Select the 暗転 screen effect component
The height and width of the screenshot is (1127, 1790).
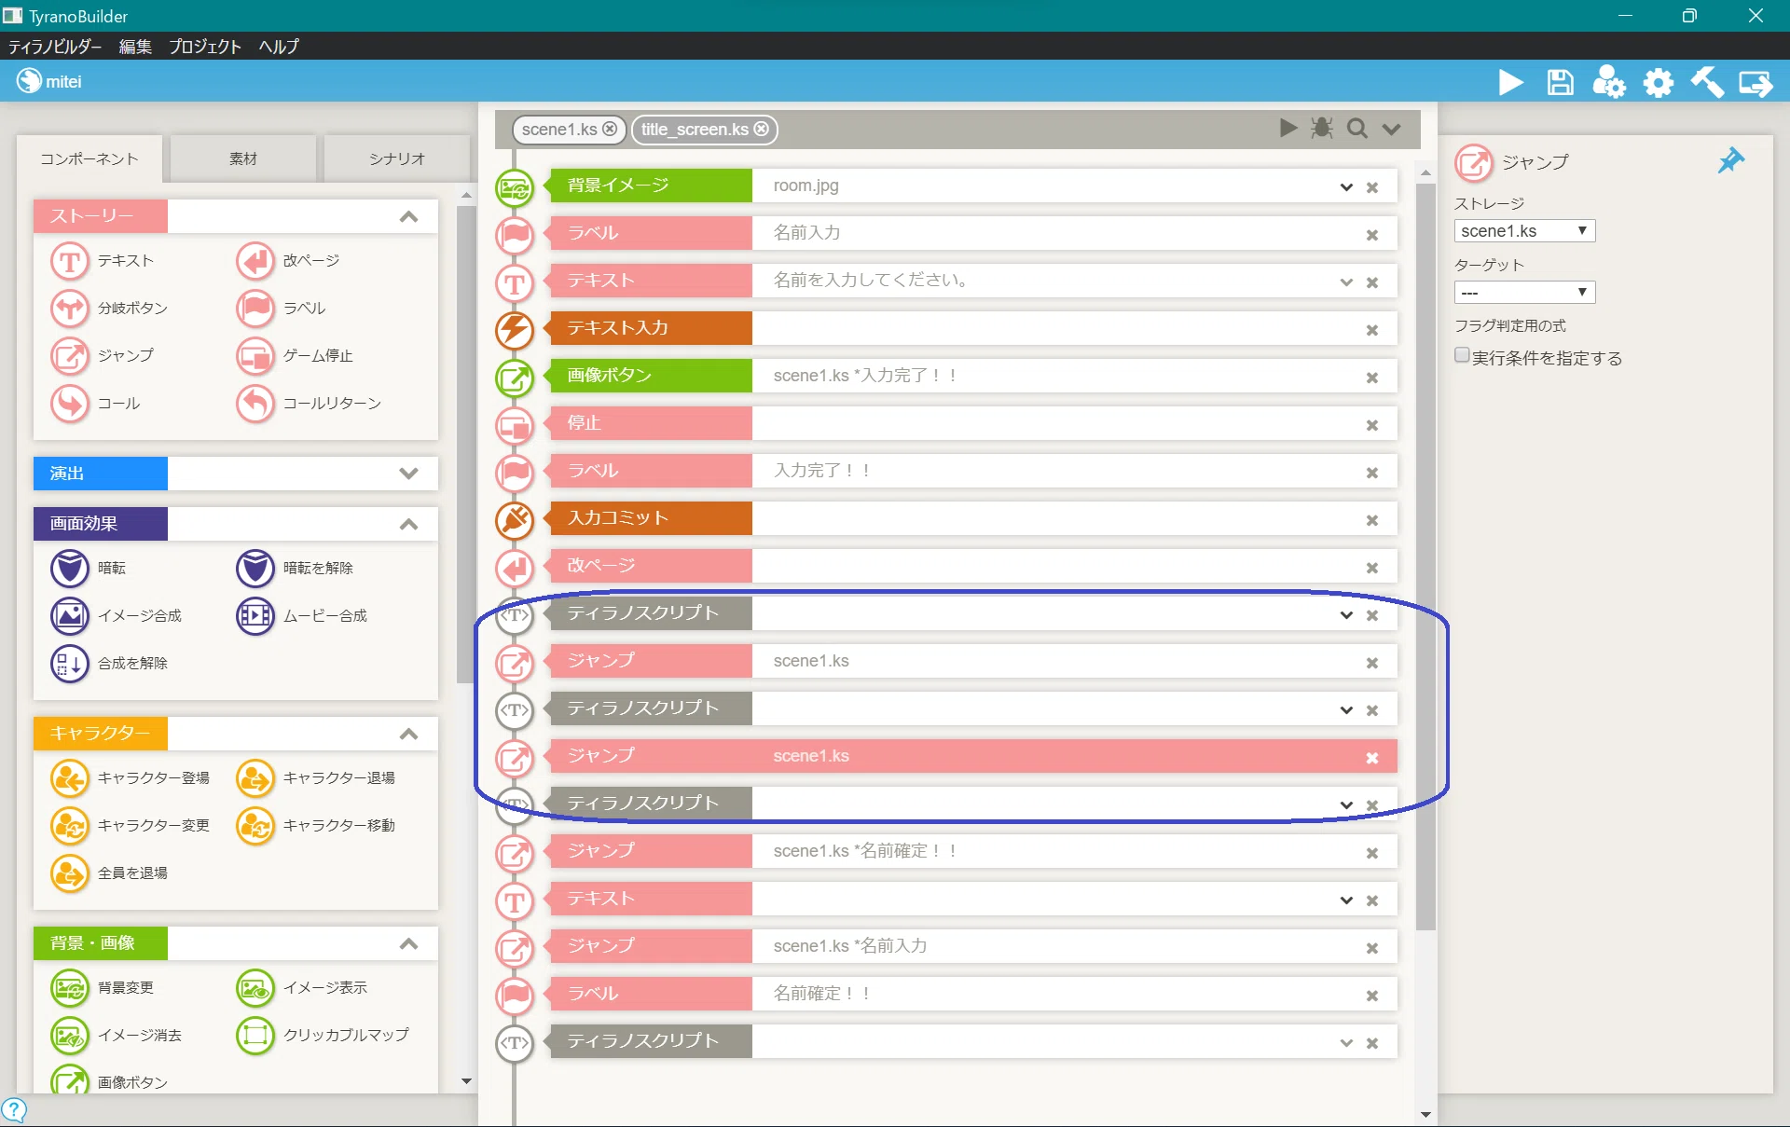89,569
